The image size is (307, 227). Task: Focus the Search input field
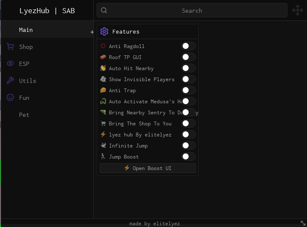click(x=192, y=11)
